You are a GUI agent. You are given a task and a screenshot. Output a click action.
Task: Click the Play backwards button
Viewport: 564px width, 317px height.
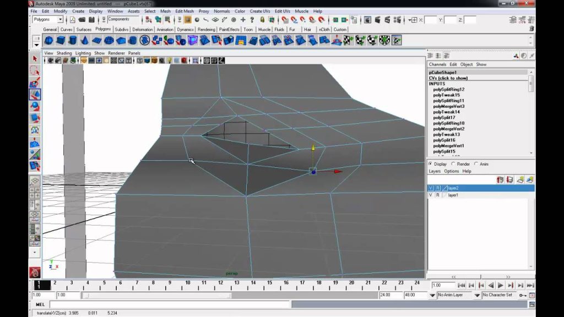tap(491, 286)
